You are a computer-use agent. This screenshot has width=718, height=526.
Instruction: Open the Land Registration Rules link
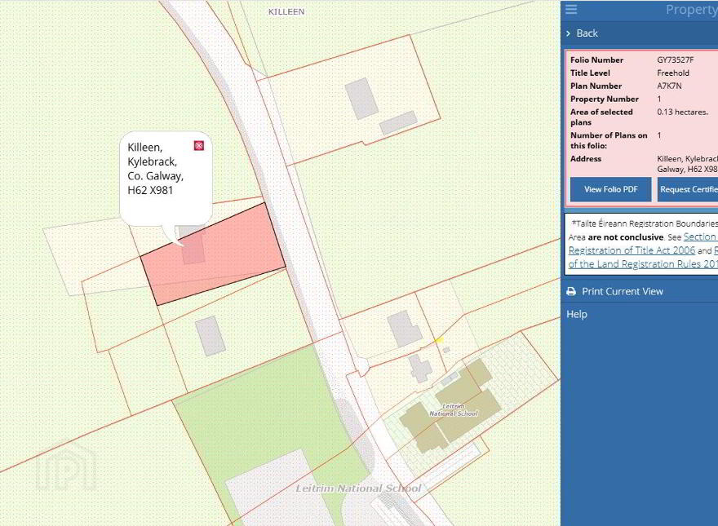tap(643, 264)
